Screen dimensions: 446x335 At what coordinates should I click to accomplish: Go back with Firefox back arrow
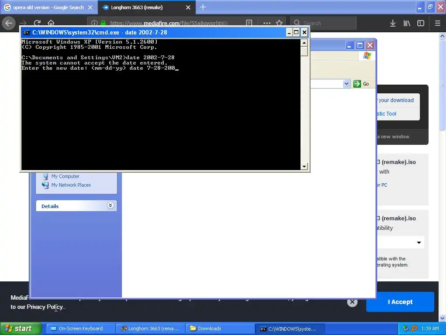9,23
